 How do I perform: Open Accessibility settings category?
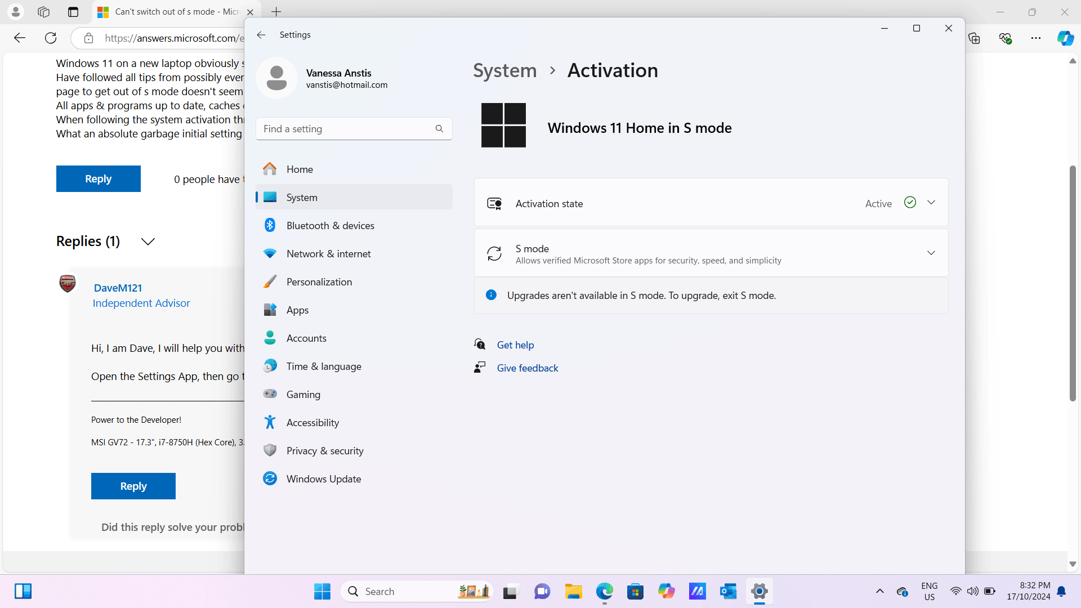click(x=354, y=422)
